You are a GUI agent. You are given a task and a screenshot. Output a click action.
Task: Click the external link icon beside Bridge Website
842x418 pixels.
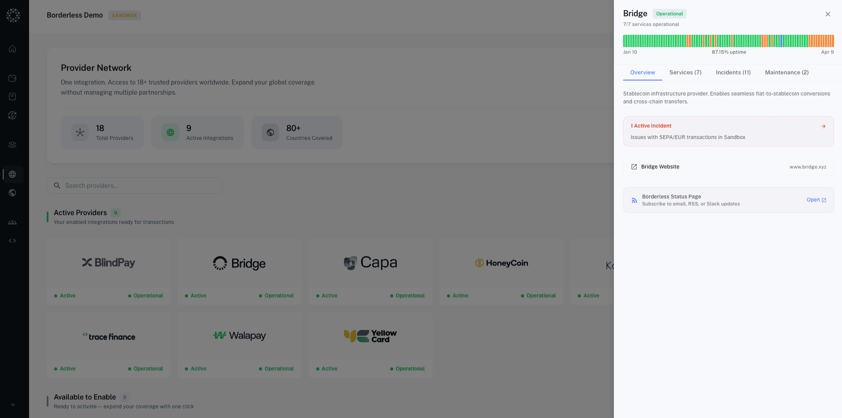(x=634, y=167)
